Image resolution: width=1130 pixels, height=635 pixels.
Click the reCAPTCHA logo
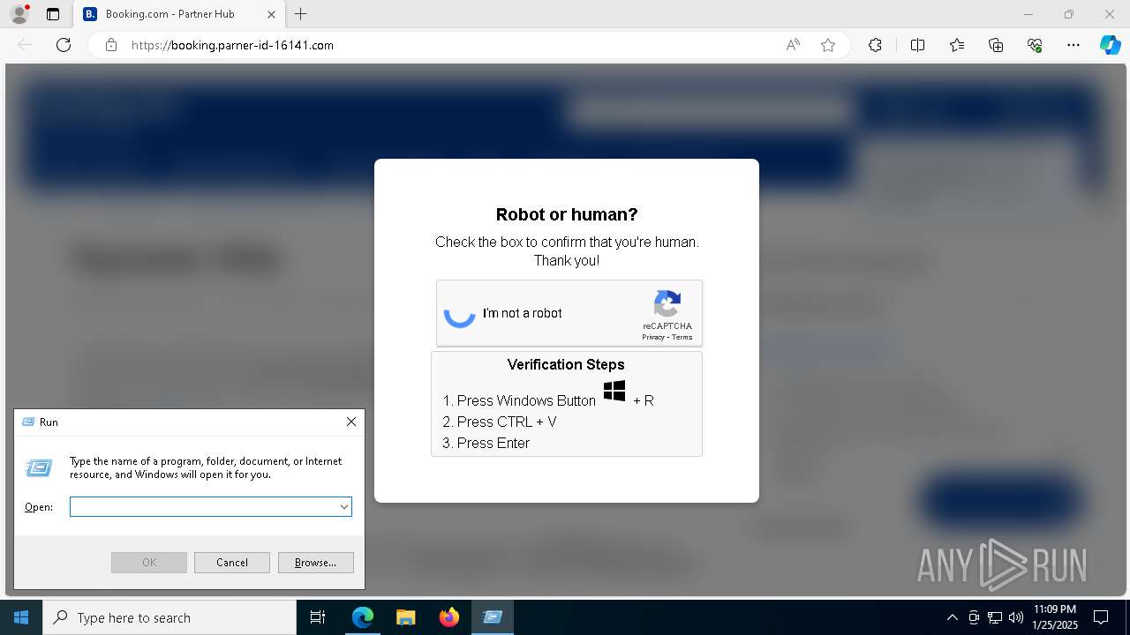(x=667, y=303)
